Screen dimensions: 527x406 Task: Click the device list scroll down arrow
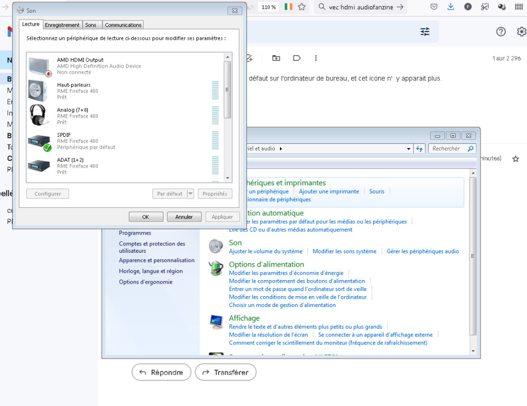tap(227, 178)
